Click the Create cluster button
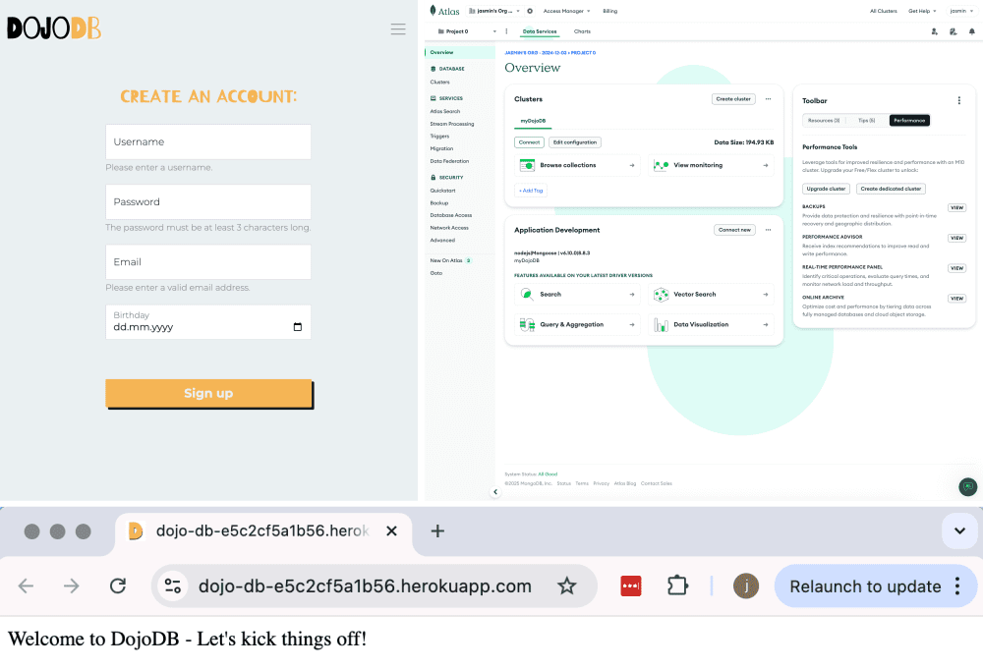 (733, 99)
